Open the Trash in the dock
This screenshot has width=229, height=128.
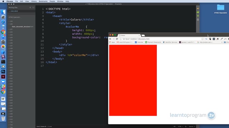coord(3,118)
